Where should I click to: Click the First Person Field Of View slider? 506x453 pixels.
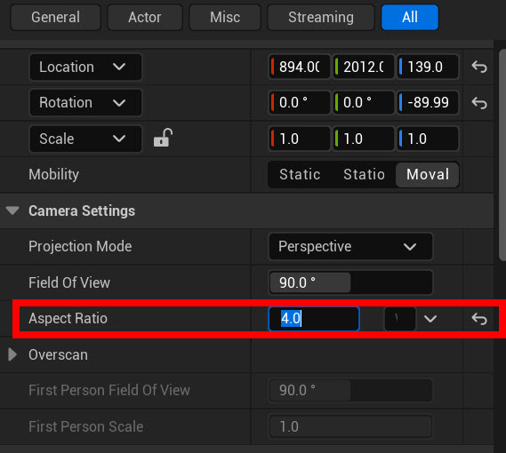[x=350, y=390]
